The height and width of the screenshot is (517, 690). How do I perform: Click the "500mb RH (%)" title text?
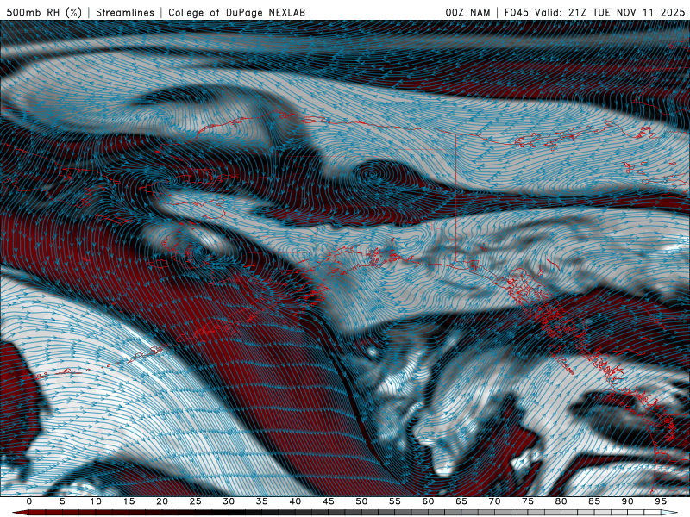click(44, 12)
